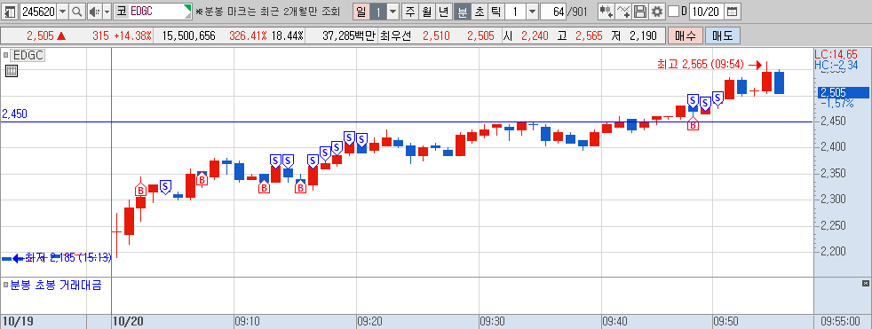Click the date input field showing 10/20
The width and height of the screenshot is (872, 329).
706,12
